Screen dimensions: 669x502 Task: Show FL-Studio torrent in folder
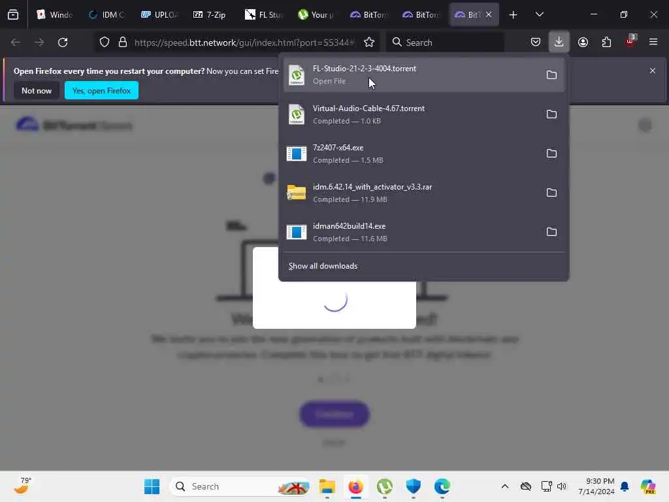(x=551, y=75)
